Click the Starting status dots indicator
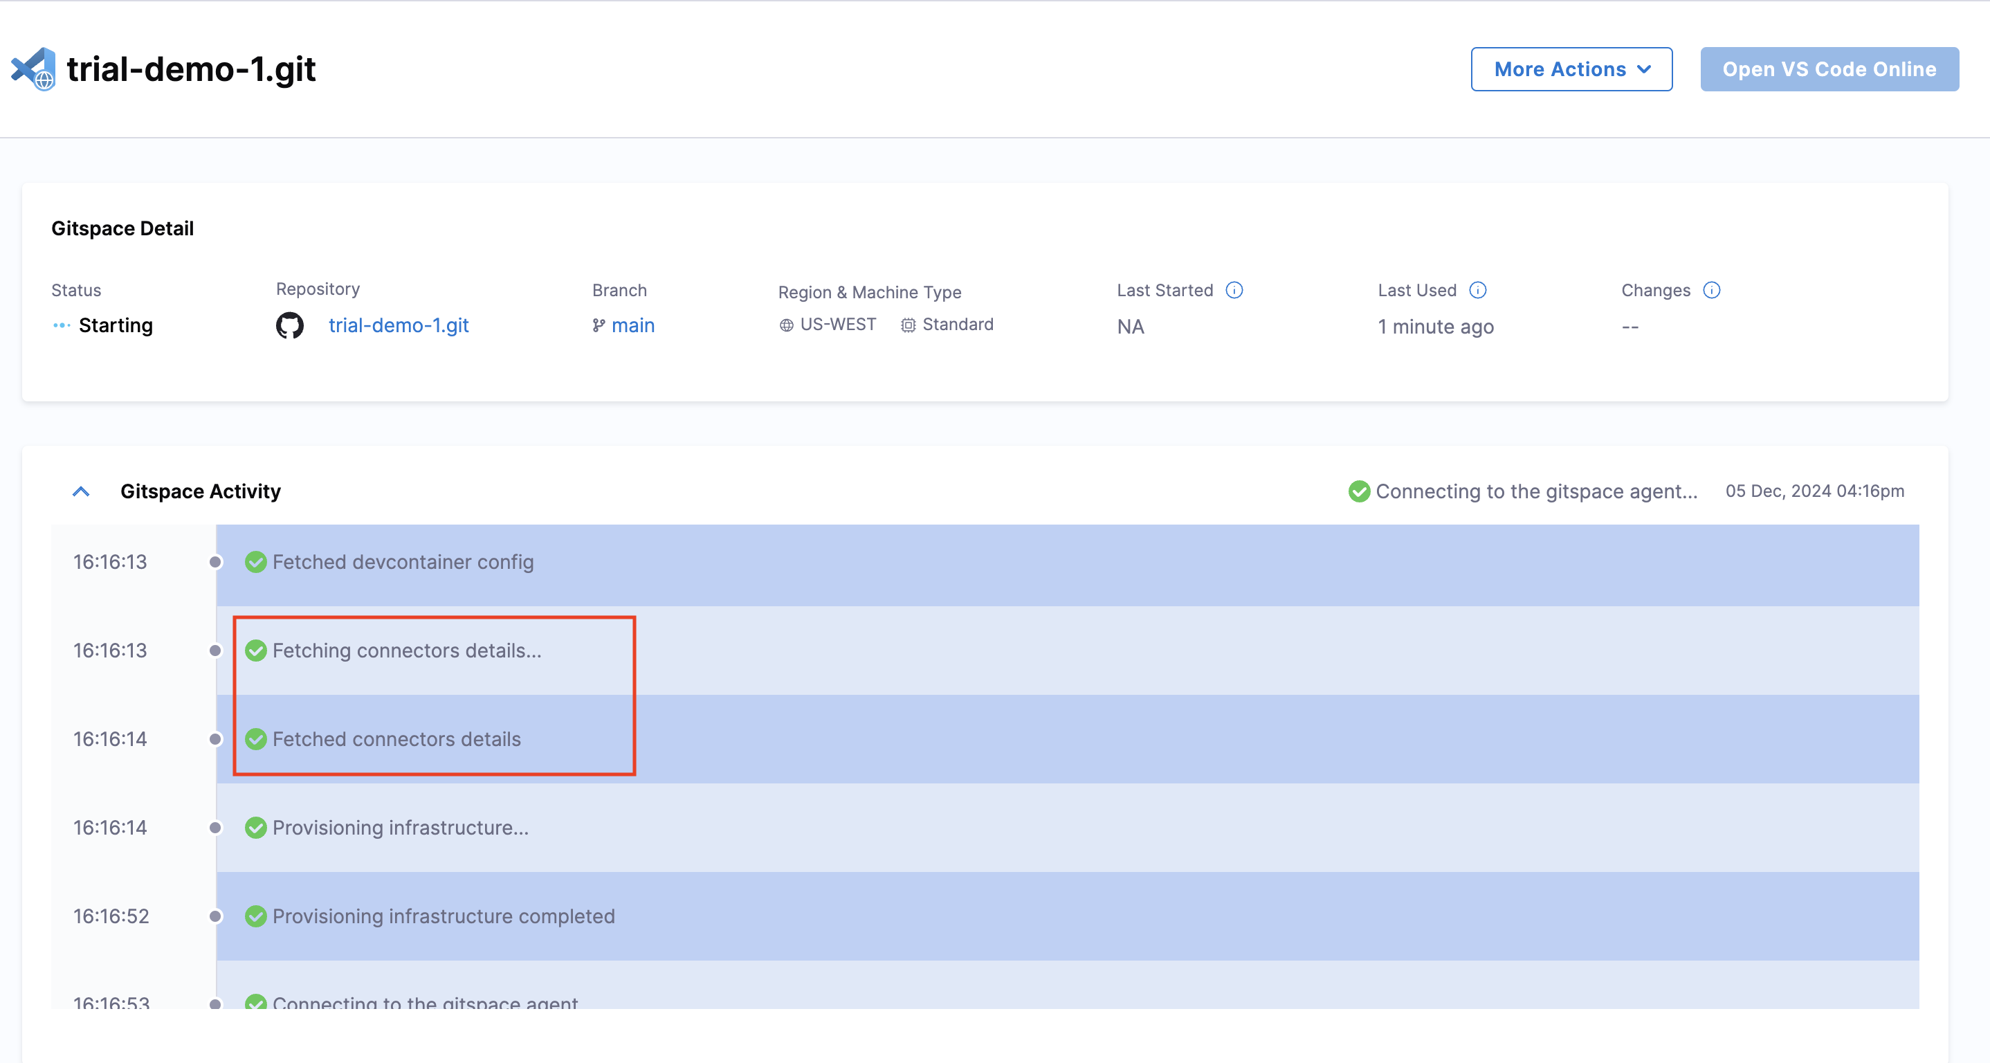The image size is (1990, 1063). 62,325
